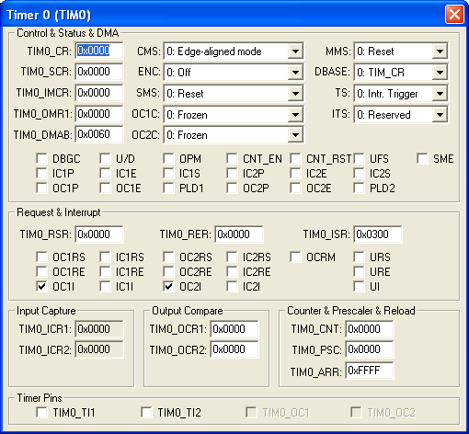Check the OC1P checkbox

coord(41,188)
